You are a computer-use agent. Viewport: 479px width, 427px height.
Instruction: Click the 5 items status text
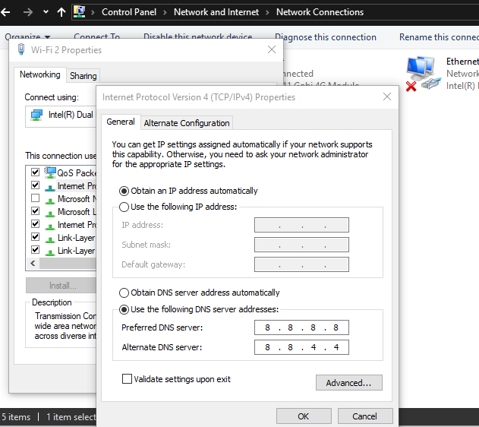tap(16, 417)
